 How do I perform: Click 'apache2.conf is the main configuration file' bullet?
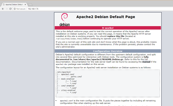[x=108, y=102]
